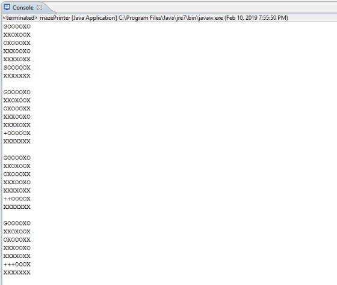This screenshot has height=285, width=337.
Task: Click the ++OOOOX row in the output
Action: pyautogui.click(x=17, y=199)
